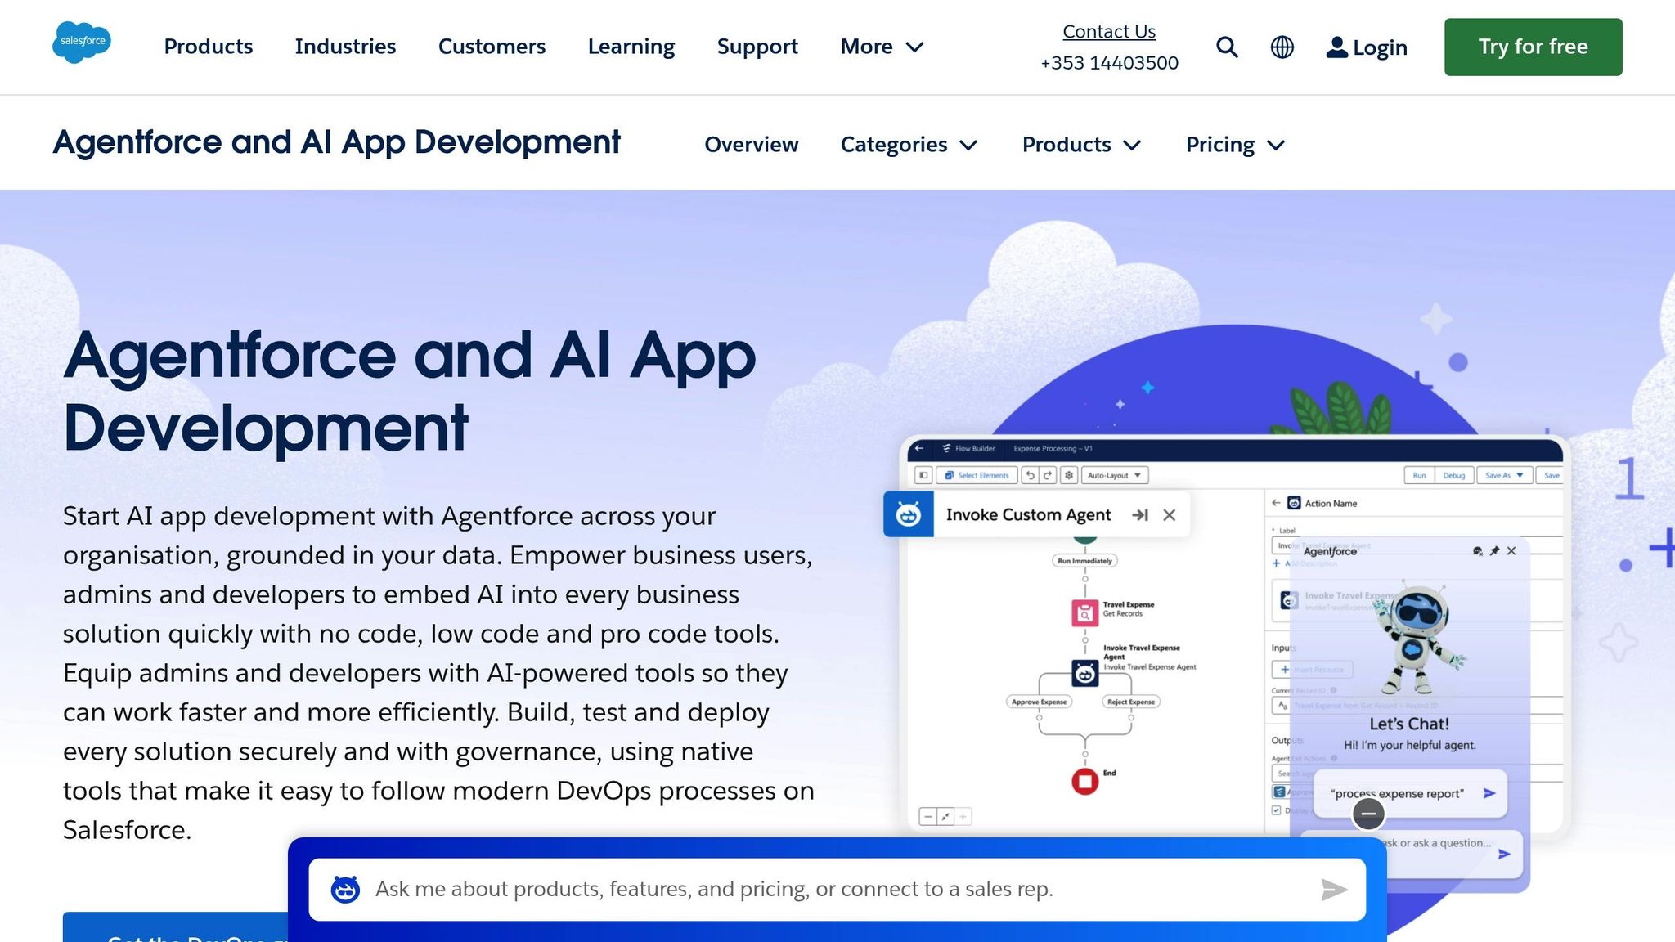Image resolution: width=1675 pixels, height=942 pixels.
Task: Click the collapse arrow on Invoke Custom Agent panel
Action: point(1140,515)
